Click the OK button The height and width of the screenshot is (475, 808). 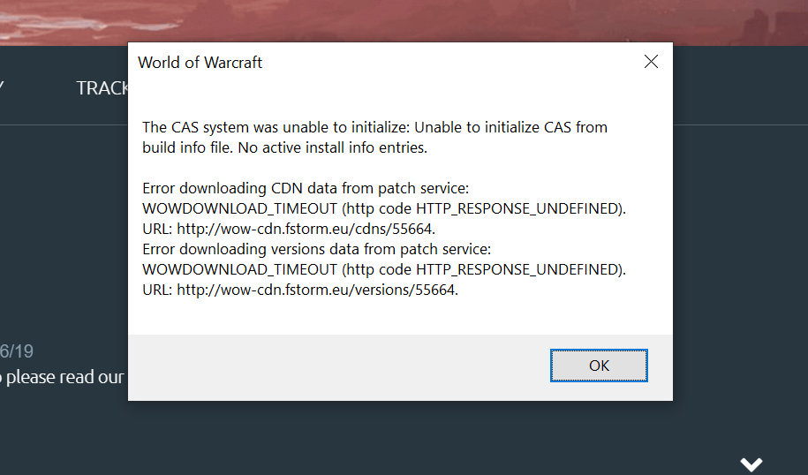[599, 366]
